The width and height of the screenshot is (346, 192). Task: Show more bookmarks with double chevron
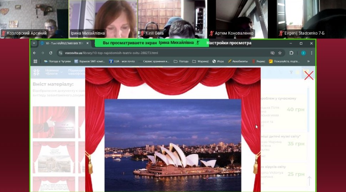[x=308, y=61]
